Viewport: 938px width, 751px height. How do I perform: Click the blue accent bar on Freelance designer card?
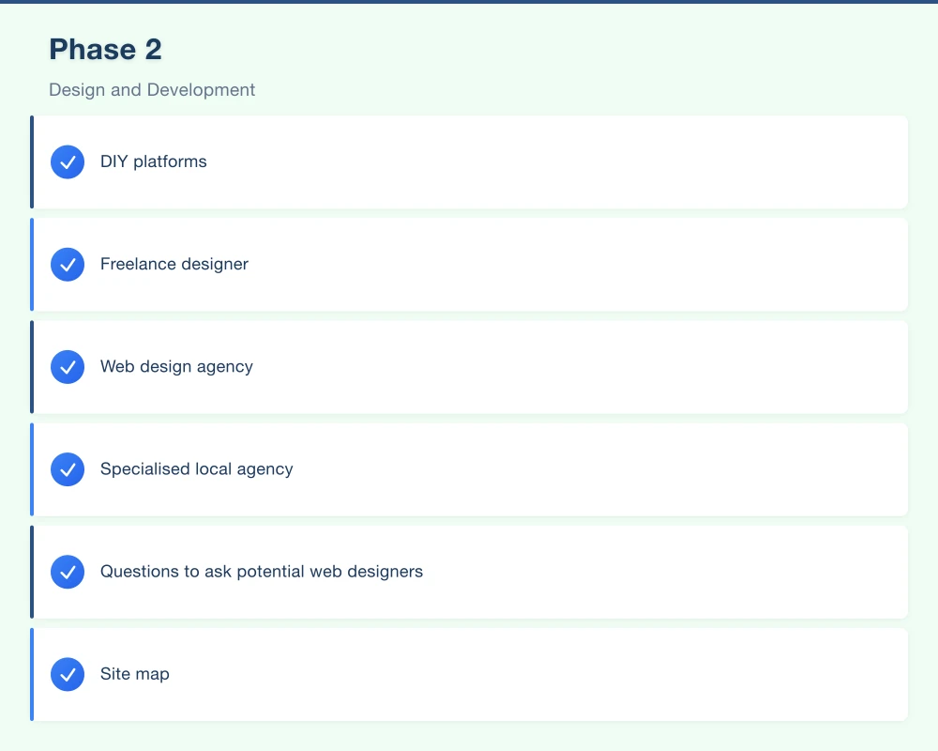click(x=32, y=264)
